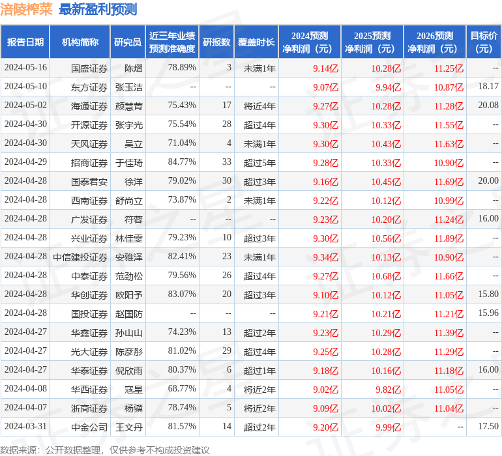This screenshot has height=456, width=502.
Task: Click the 数据来源 footer note
Action: (105, 450)
